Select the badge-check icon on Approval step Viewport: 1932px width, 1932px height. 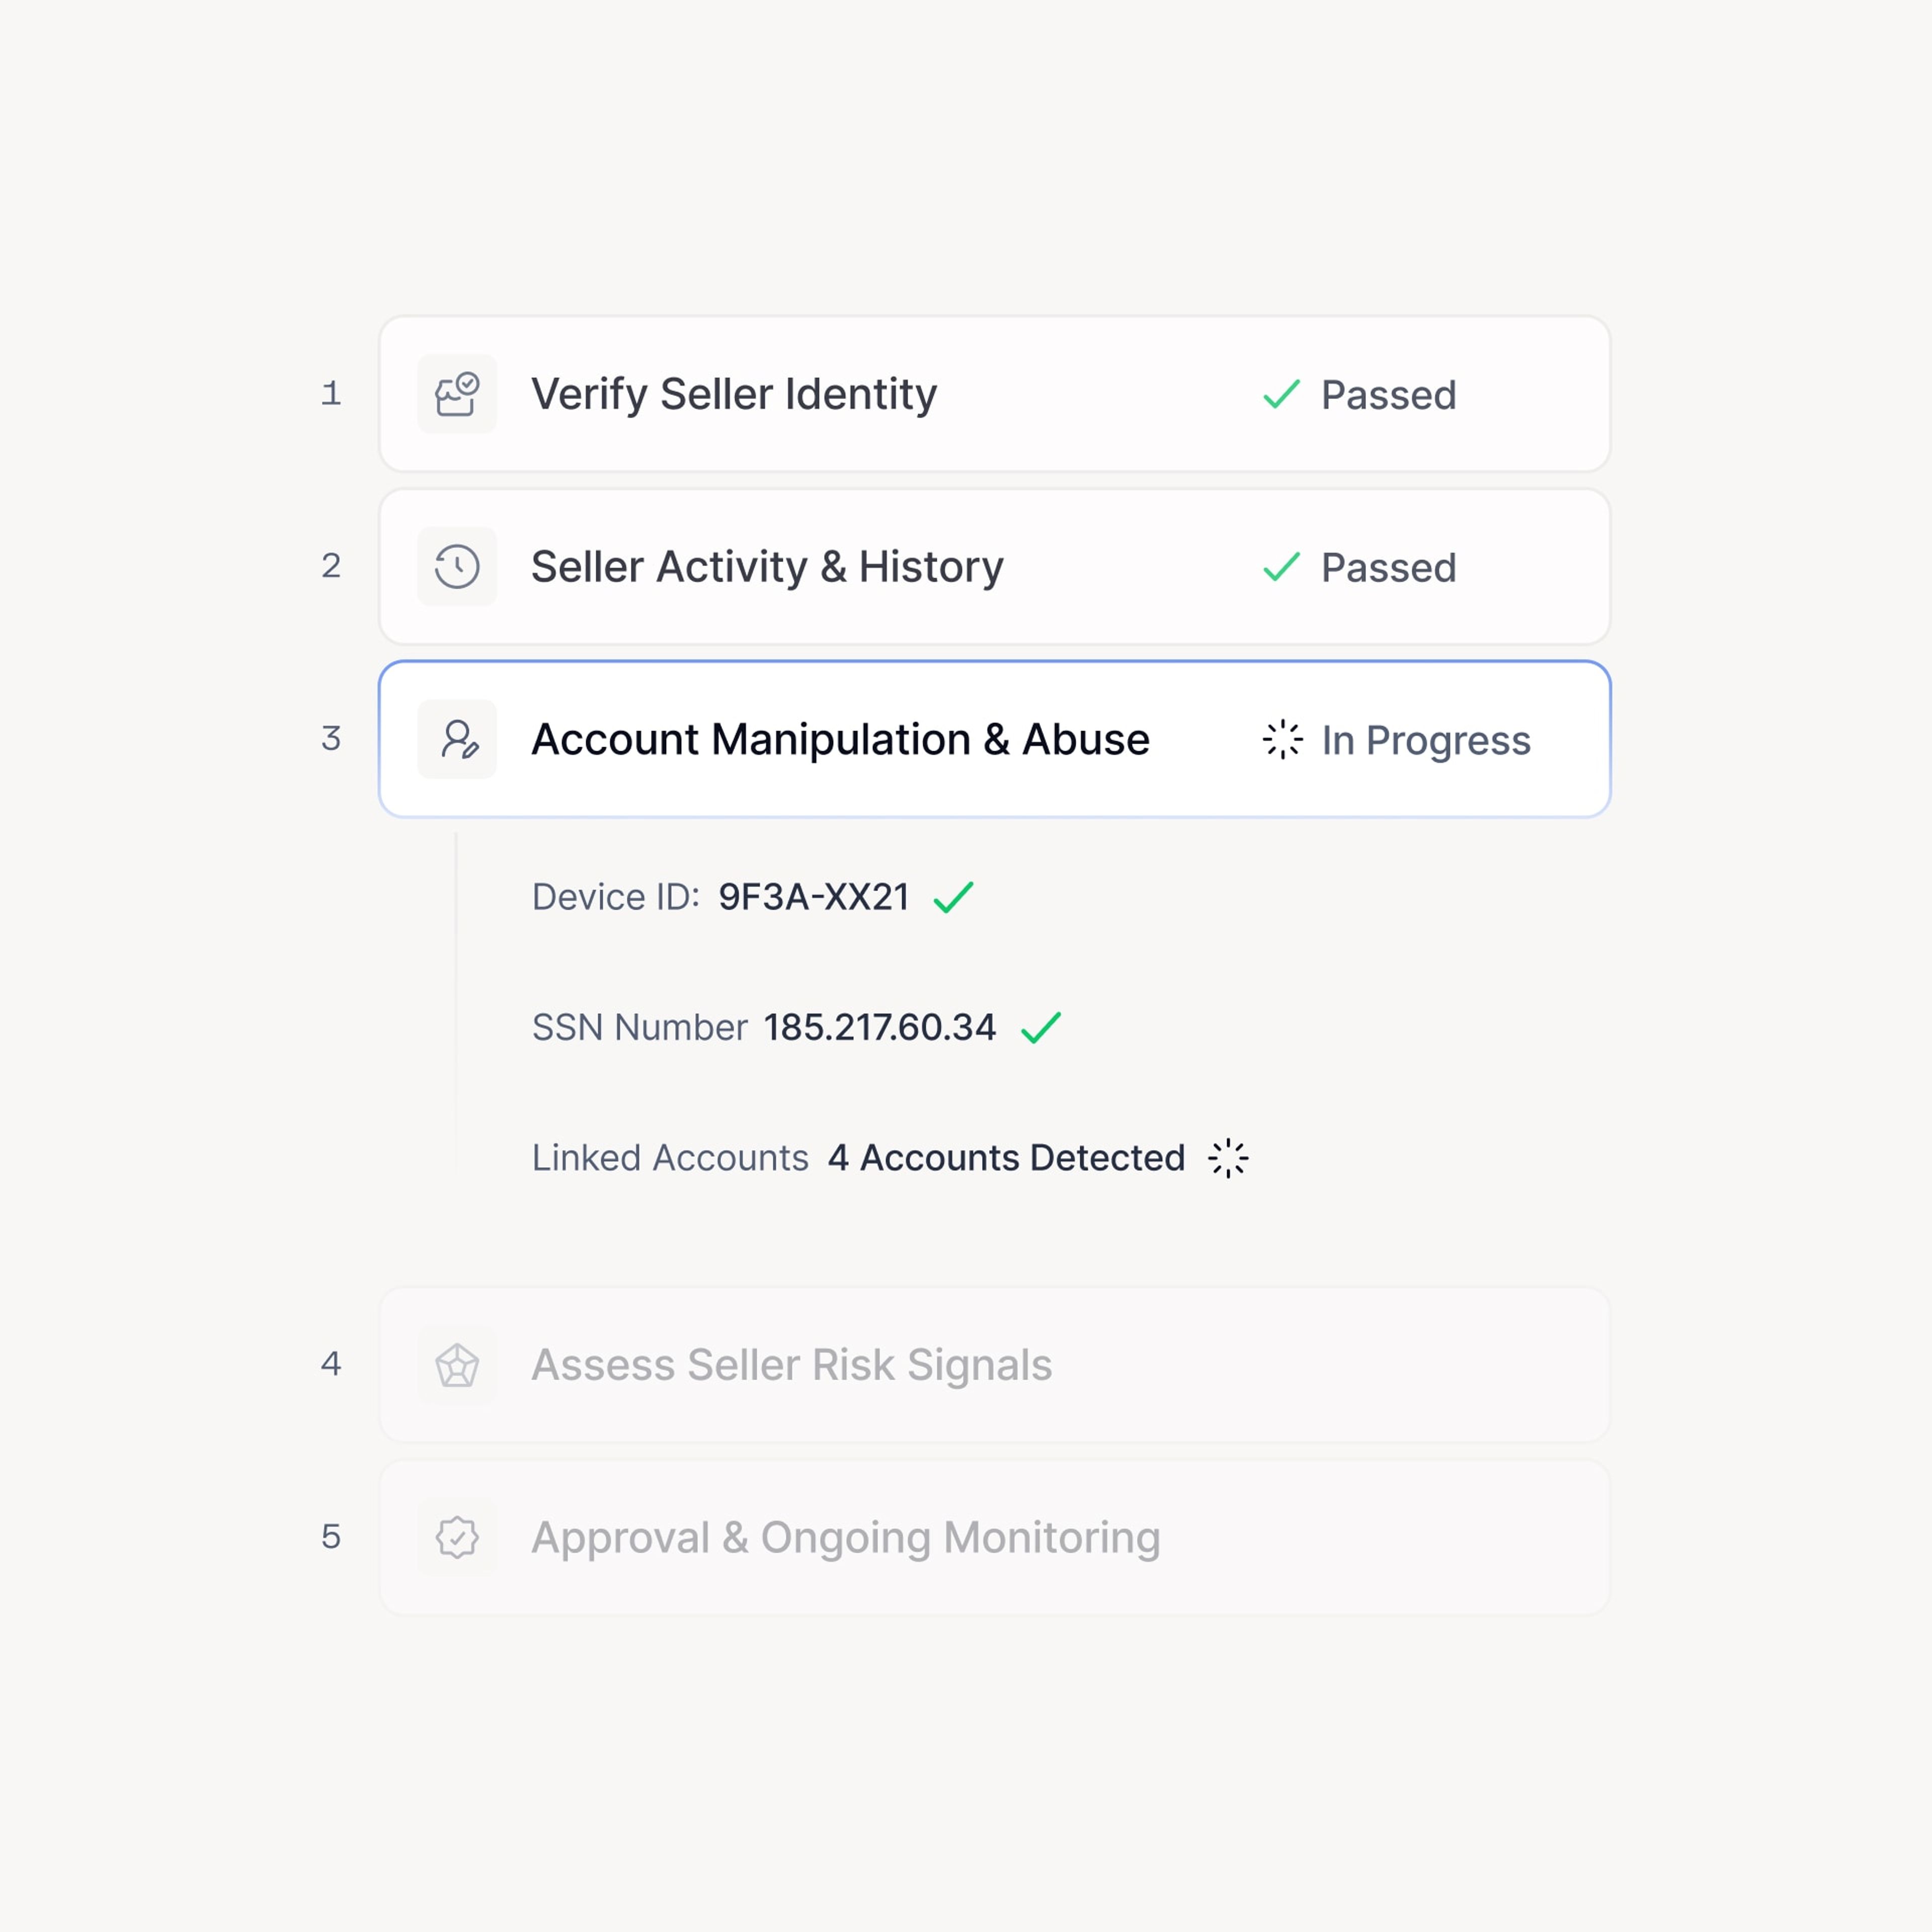pos(457,1537)
